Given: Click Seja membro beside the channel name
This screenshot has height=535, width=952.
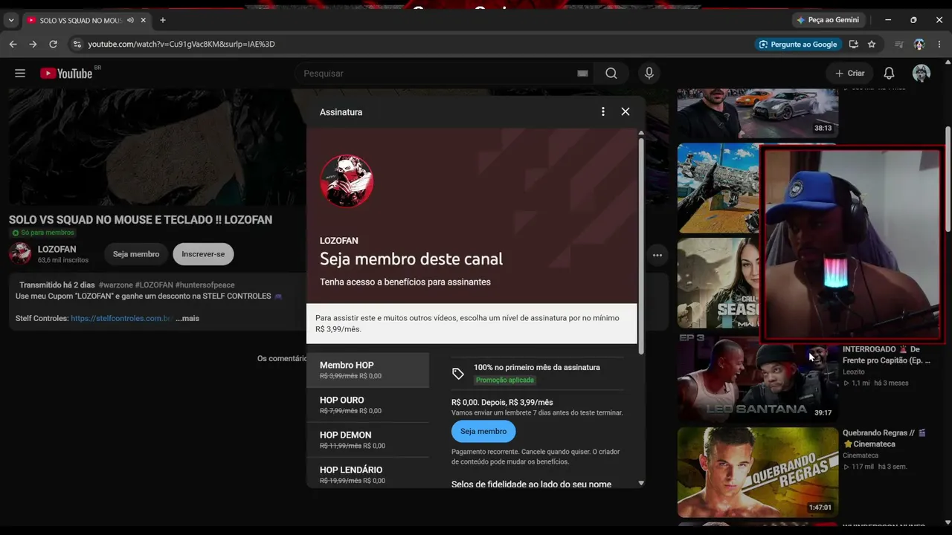Looking at the screenshot, I should tap(136, 254).
